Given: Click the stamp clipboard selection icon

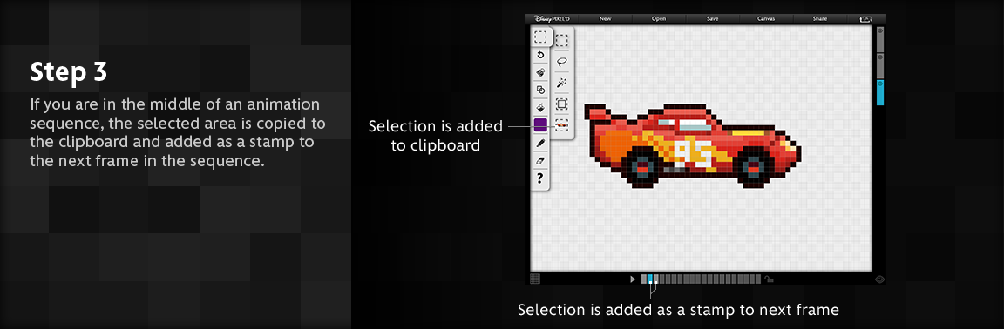Looking at the screenshot, I should (561, 124).
